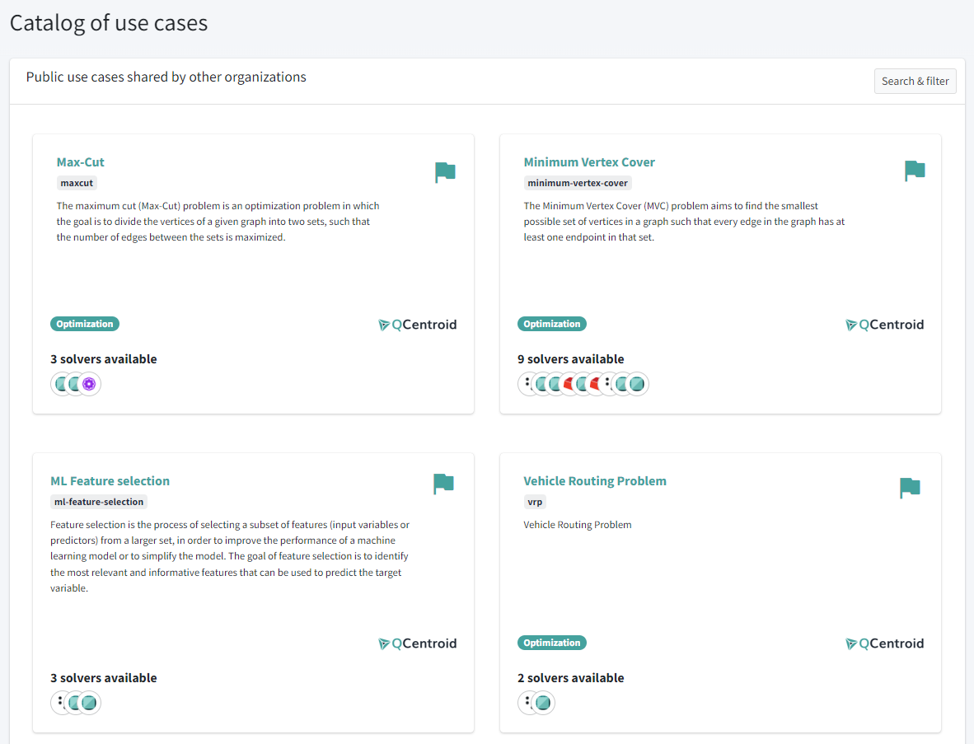The width and height of the screenshot is (974, 744).
Task: Toggle the flag on the Max-Cut card
Action: (445, 171)
